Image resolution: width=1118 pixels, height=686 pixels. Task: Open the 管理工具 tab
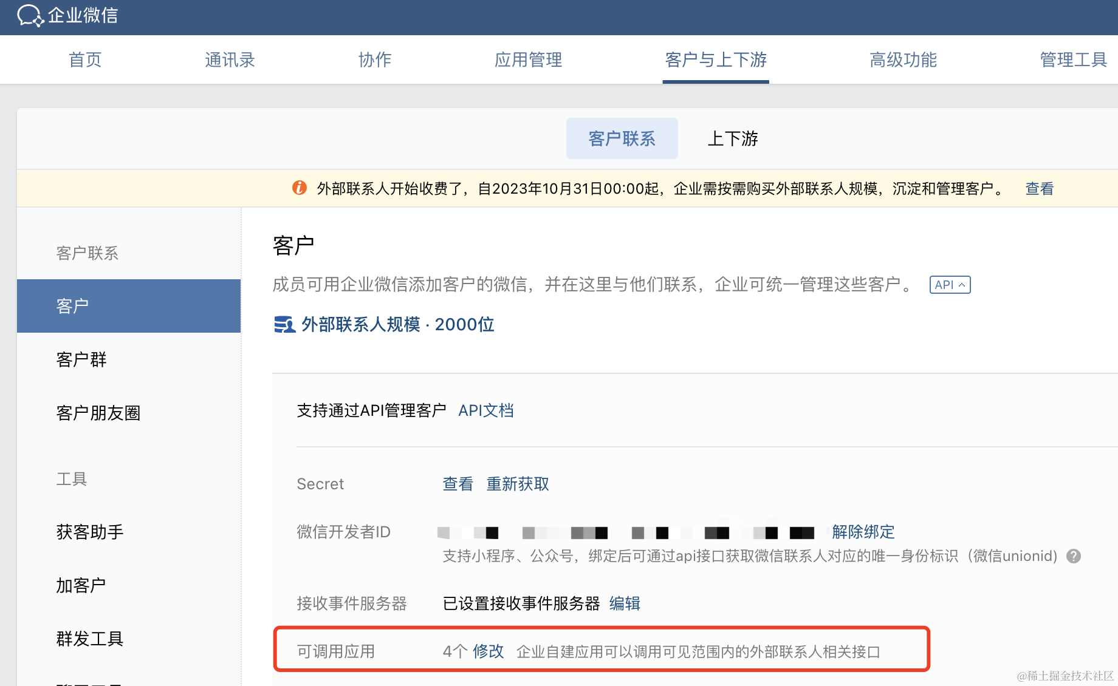1073,59
